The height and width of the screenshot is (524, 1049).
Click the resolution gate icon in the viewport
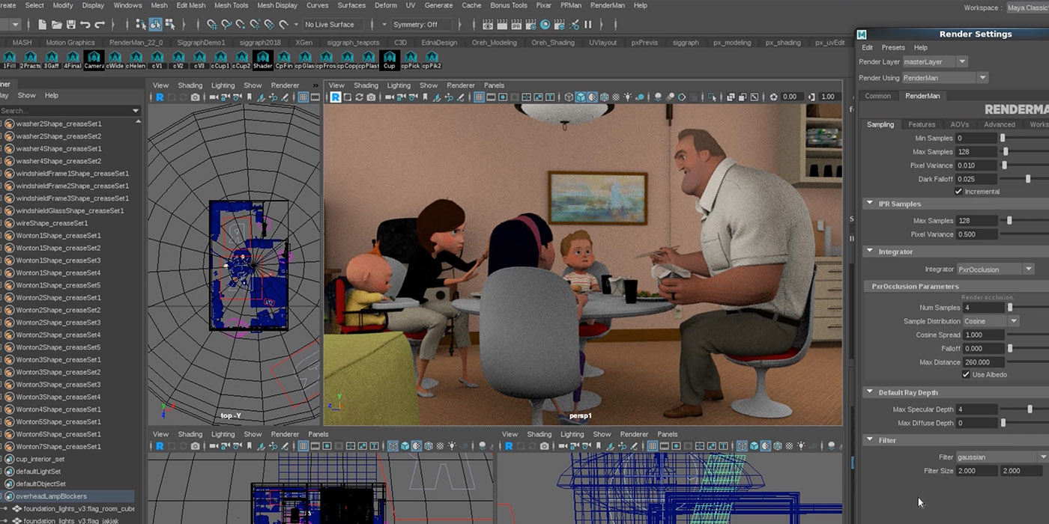503,96
